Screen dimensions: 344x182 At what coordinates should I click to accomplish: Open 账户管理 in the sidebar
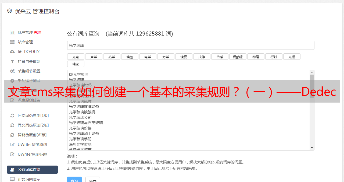click(x=25, y=32)
